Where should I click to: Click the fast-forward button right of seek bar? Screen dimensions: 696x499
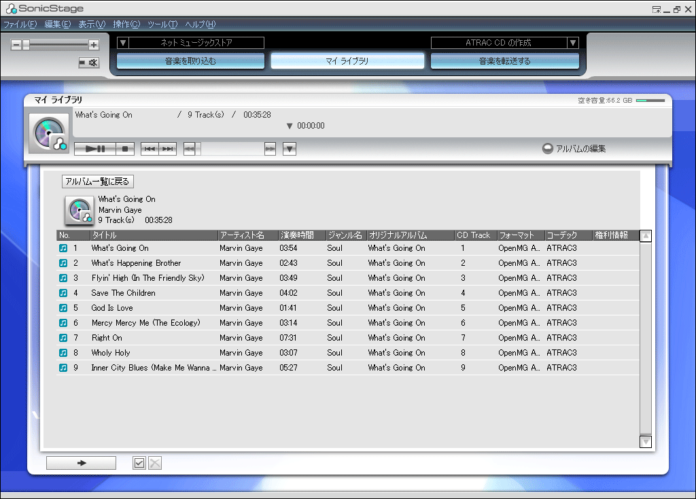click(270, 149)
